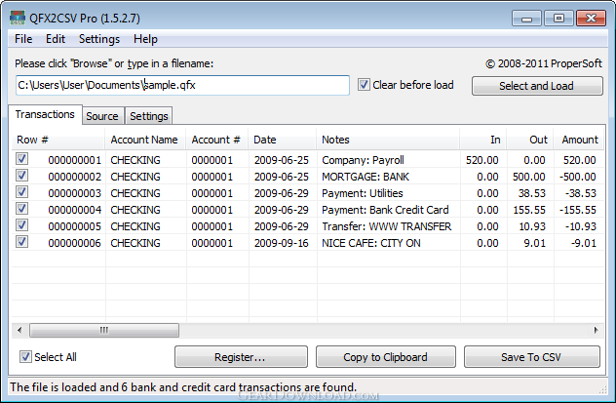Open the Help menu
This screenshot has height=403, width=616.
[x=145, y=39]
